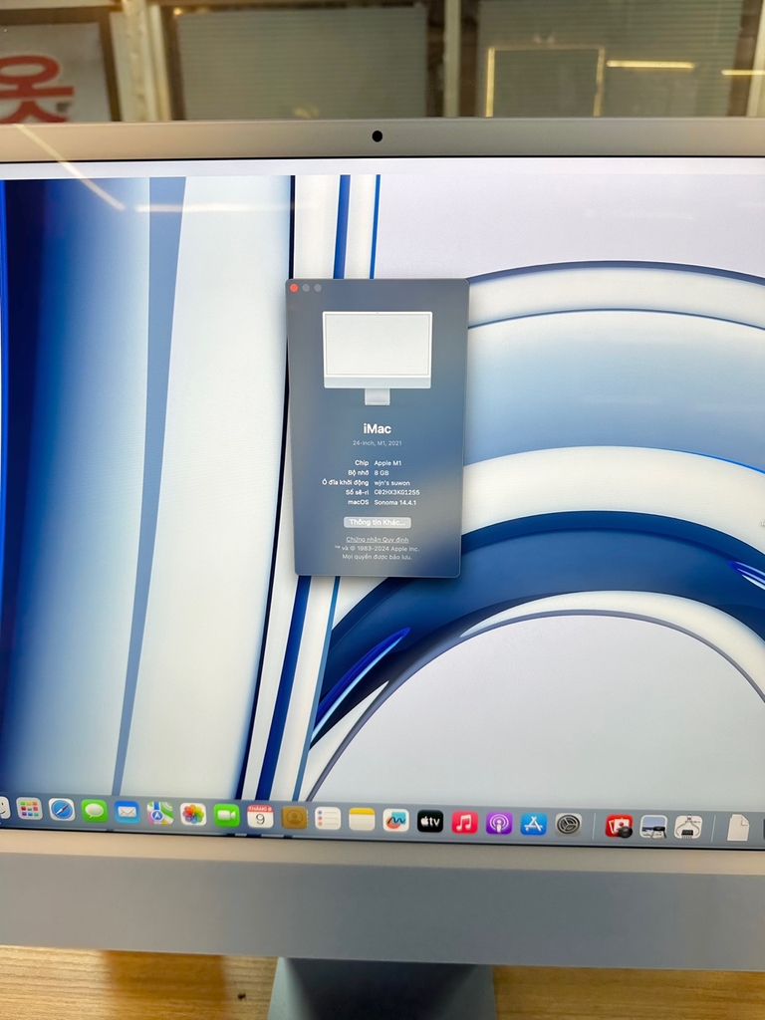Launch Safari from the Dock
Image resolution: width=765 pixels, height=1020 pixels.
pos(62,809)
